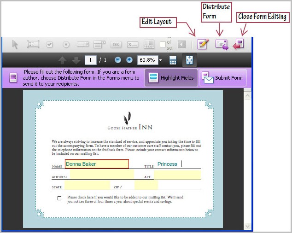Open Edit Layout pencil icon
292x233 pixels.
203,44
